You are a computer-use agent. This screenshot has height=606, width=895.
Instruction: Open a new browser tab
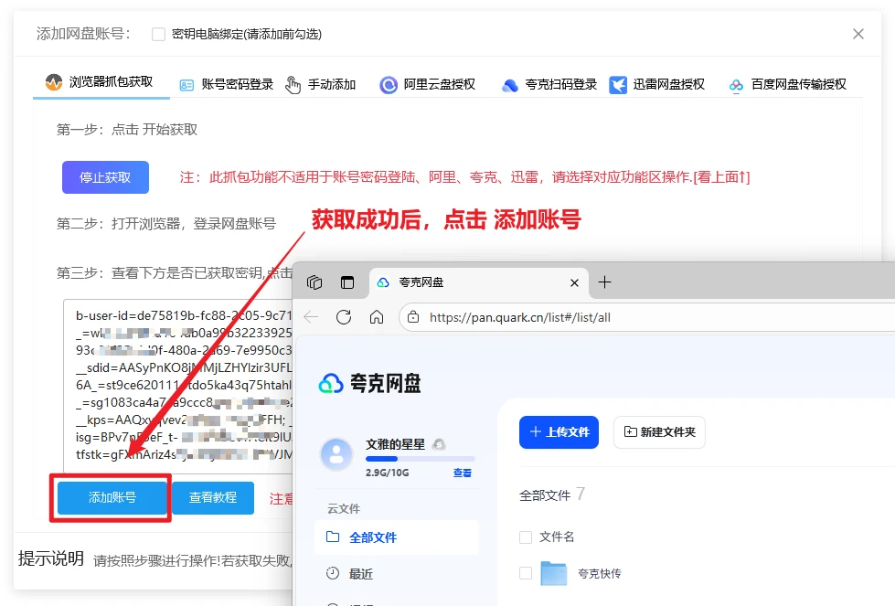604,282
